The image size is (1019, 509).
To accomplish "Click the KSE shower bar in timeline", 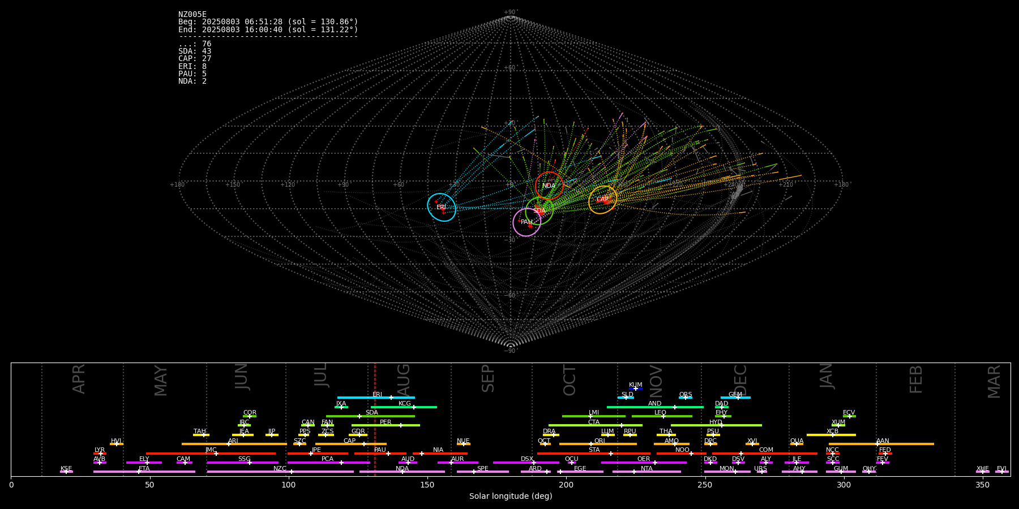I will click(x=66, y=472).
